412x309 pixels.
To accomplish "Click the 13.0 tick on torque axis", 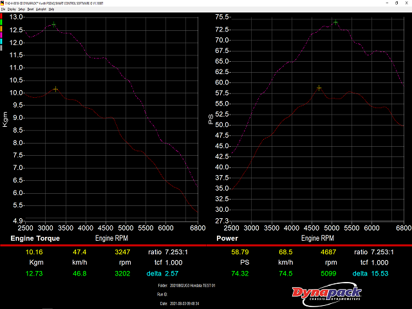I will (x=16, y=17).
